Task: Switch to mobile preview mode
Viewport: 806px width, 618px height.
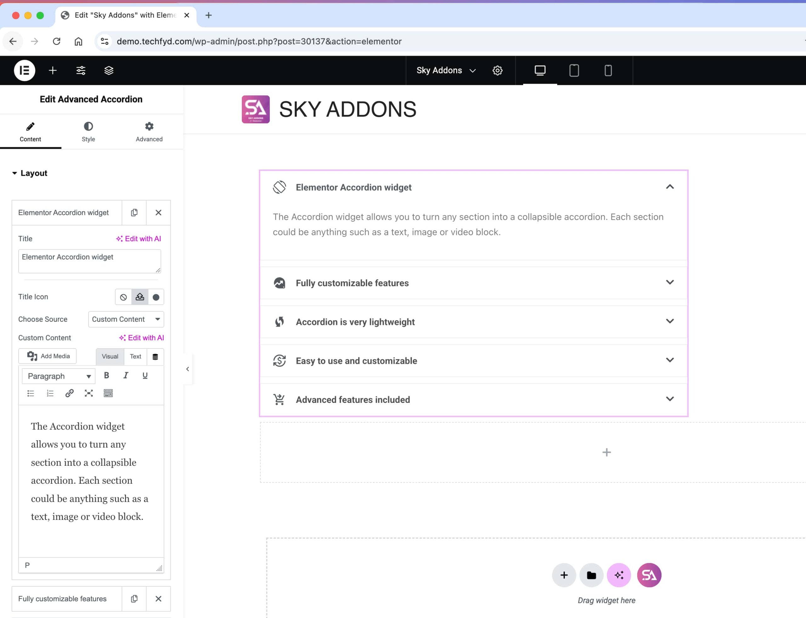Action: pyautogui.click(x=608, y=70)
